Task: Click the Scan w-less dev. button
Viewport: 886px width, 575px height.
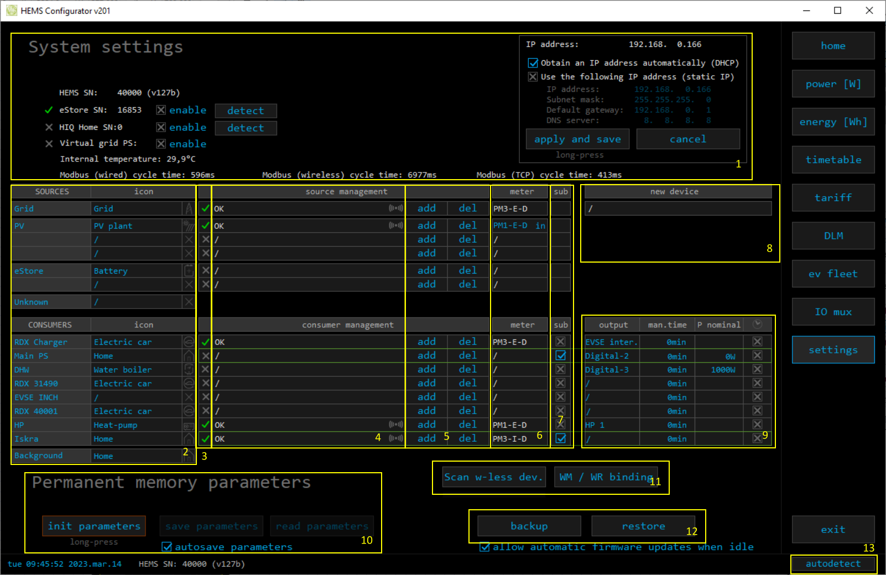Action: pos(494,477)
